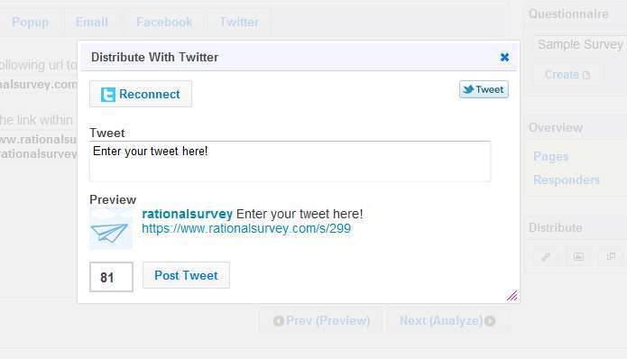Viewport: 627px width, 359px height.
Task: Switch to the Facebook tab
Action: click(x=164, y=22)
